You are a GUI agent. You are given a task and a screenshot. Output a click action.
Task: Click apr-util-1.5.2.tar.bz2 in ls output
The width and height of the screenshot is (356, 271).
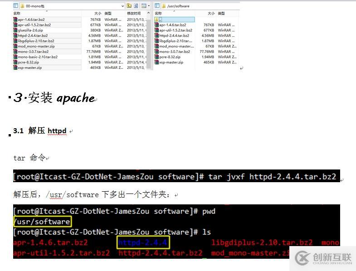click(62, 253)
